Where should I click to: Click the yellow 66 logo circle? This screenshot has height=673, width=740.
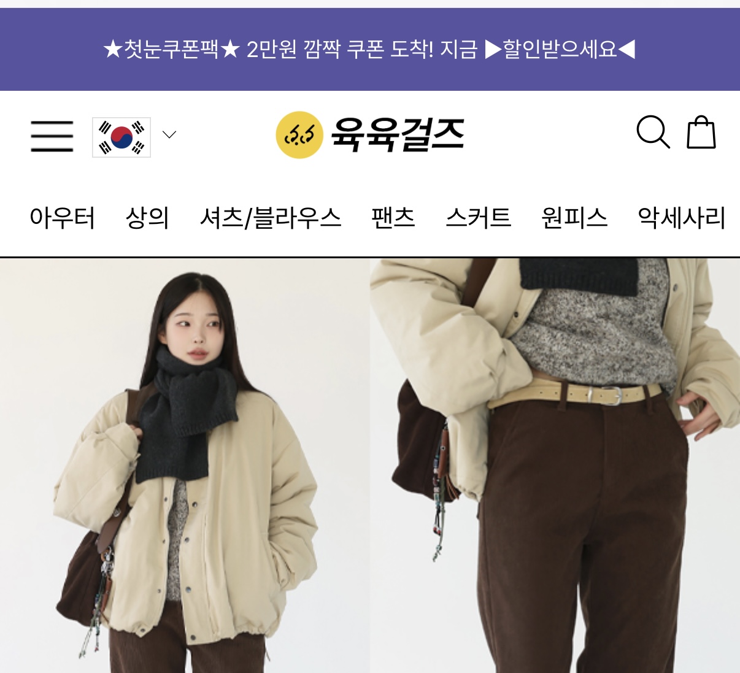(x=299, y=135)
